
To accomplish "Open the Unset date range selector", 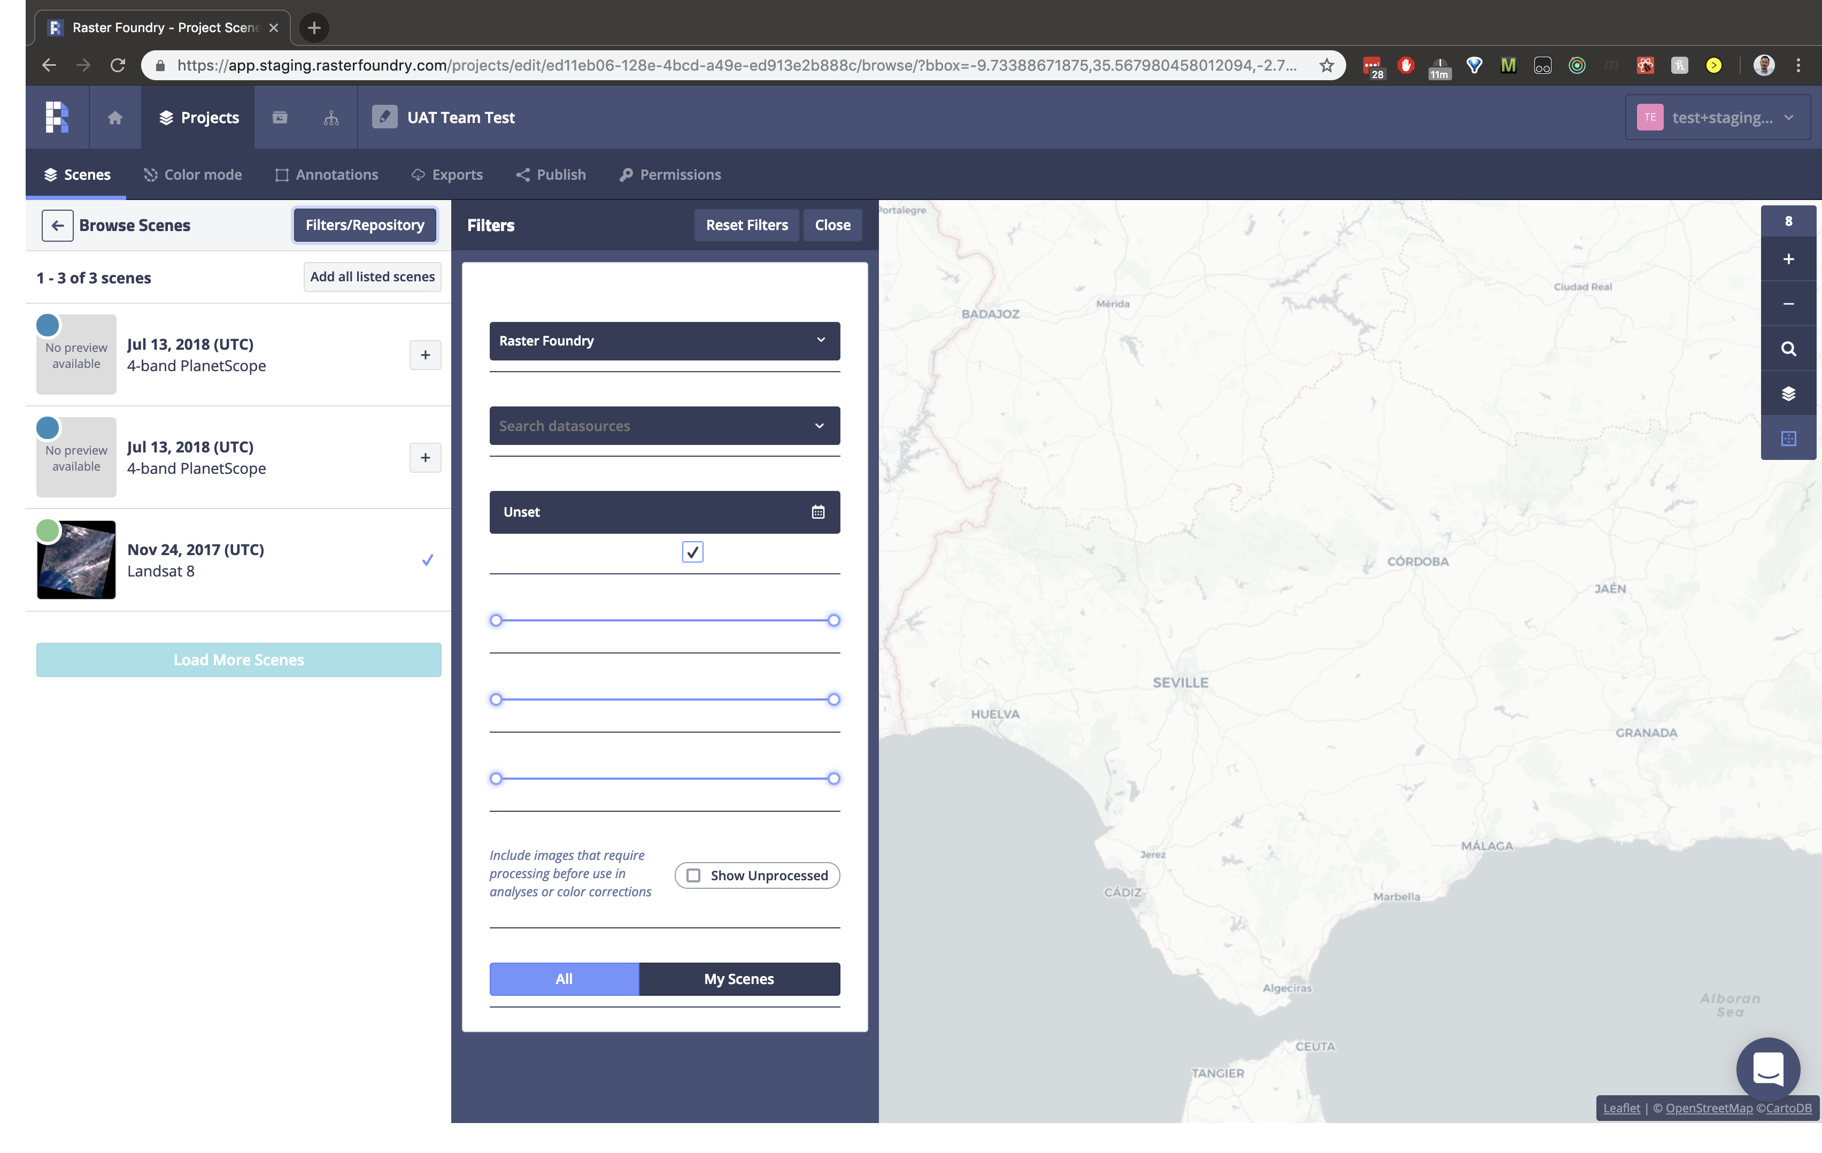I will point(665,512).
